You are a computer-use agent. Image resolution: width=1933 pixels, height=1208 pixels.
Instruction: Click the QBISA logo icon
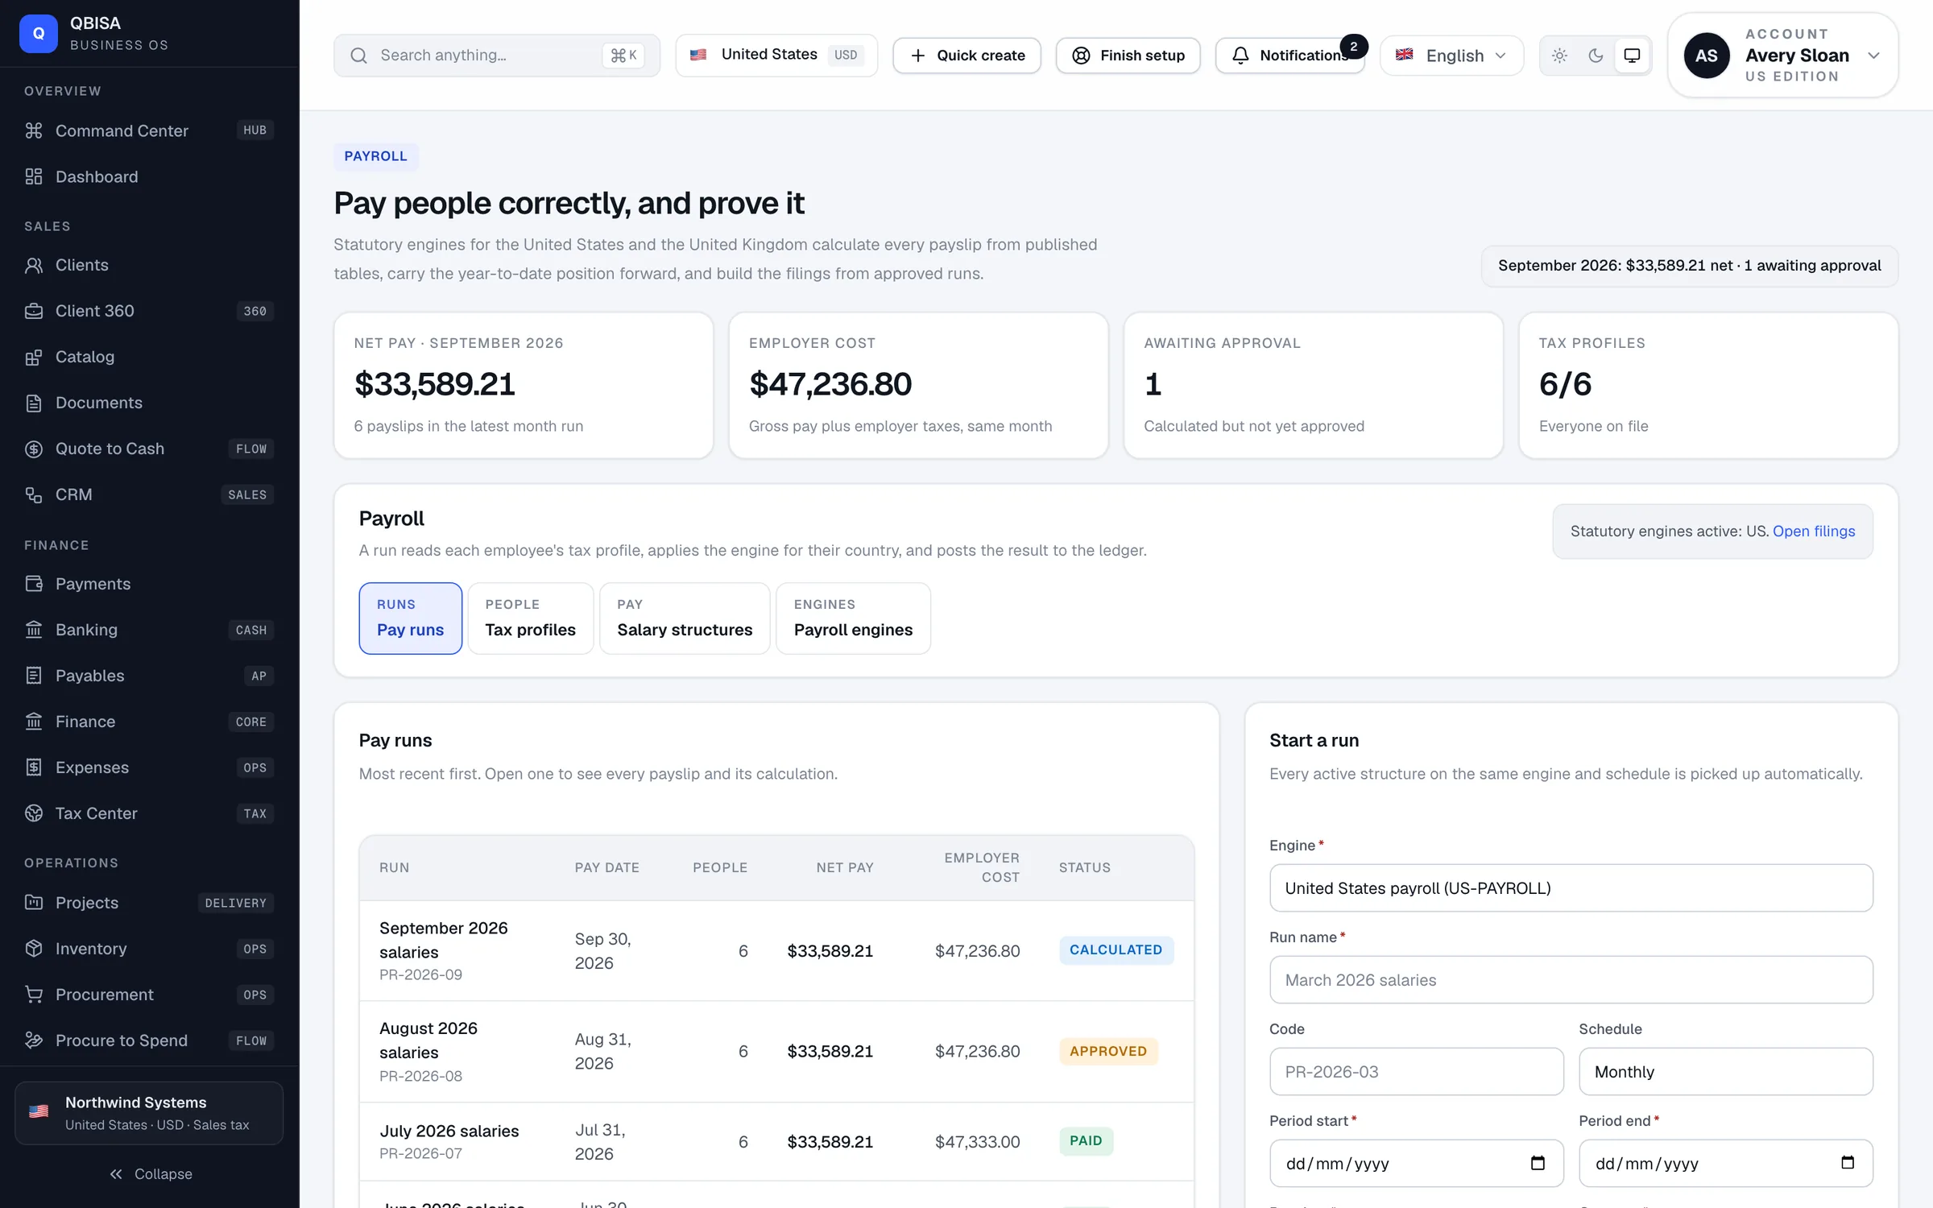click(39, 34)
